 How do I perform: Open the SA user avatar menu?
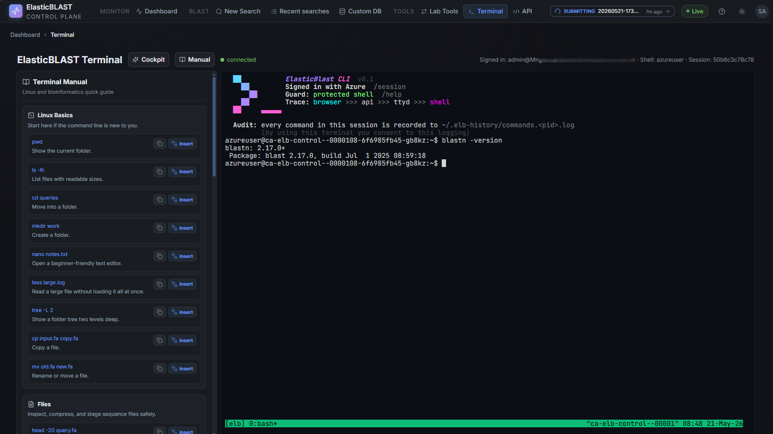tap(762, 11)
